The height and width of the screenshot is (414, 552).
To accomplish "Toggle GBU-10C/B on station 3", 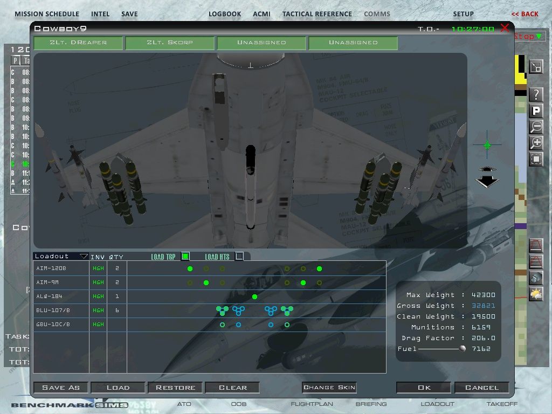I will [x=222, y=325].
